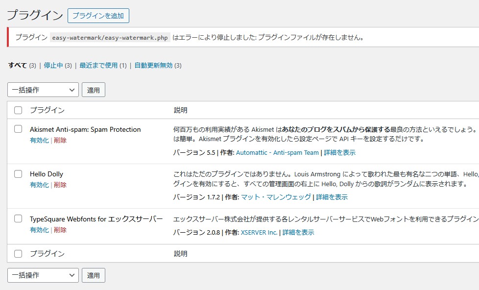Open the XSERVER Inc. author link
Image resolution: width=479 pixels, height=290 pixels.
pos(259,232)
